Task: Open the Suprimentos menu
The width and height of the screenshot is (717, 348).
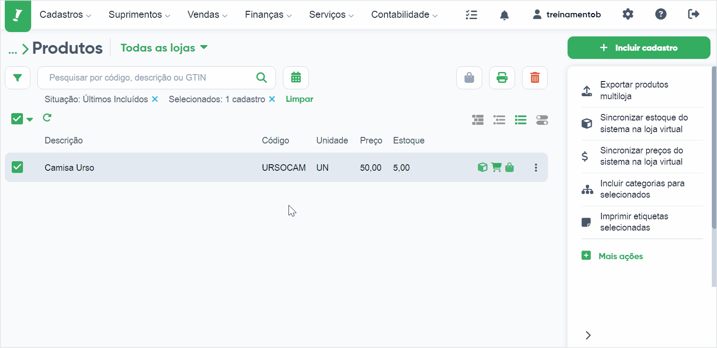Action: (140, 15)
